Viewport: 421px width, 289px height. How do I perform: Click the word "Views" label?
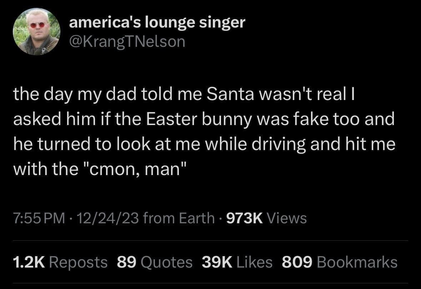click(286, 218)
